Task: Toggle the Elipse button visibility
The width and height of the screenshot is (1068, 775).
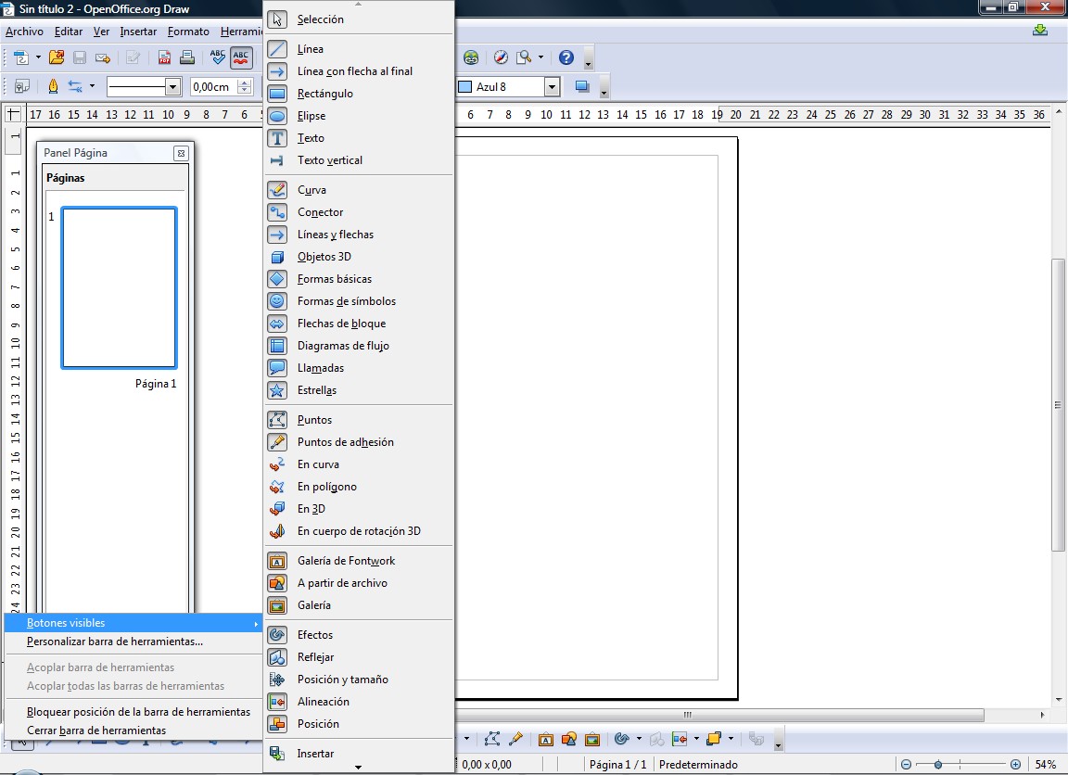Action: coord(358,116)
